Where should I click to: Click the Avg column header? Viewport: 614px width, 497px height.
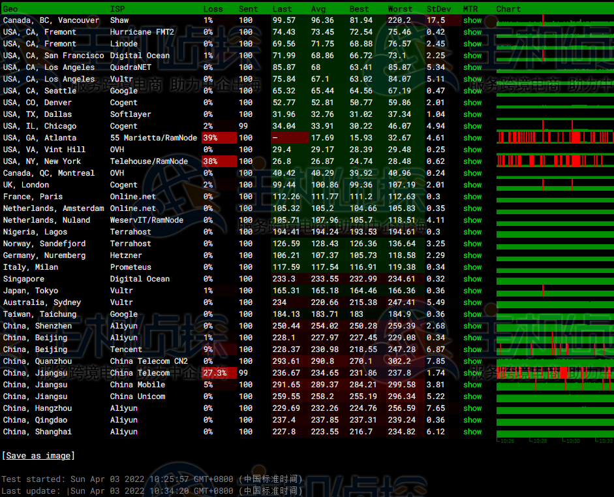(318, 9)
